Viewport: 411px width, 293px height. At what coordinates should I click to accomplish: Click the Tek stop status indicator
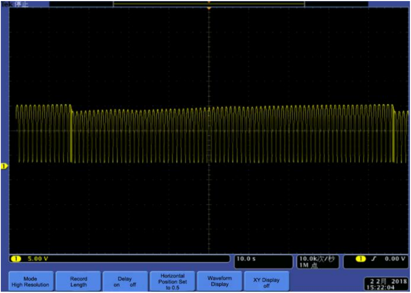15,4
